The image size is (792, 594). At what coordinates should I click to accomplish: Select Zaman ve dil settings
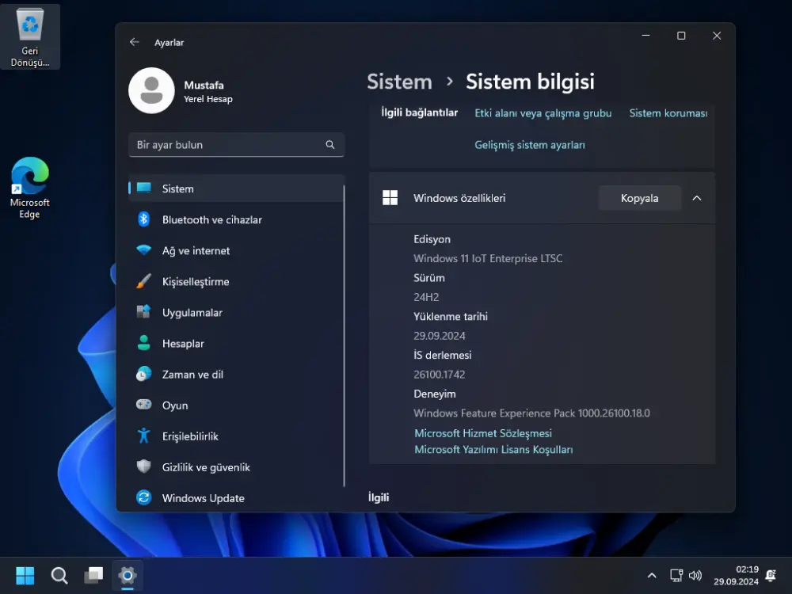(x=236, y=375)
